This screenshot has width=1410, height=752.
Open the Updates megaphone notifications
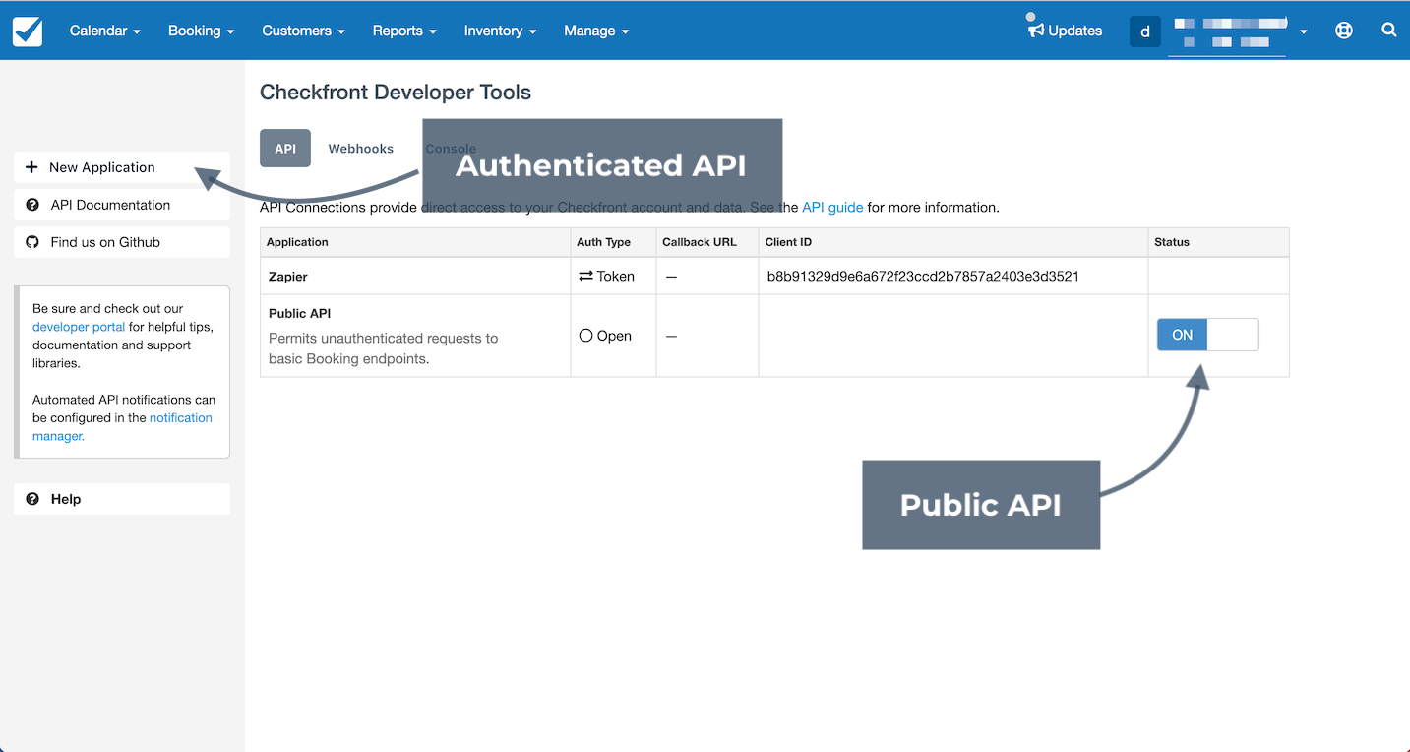(x=1065, y=31)
